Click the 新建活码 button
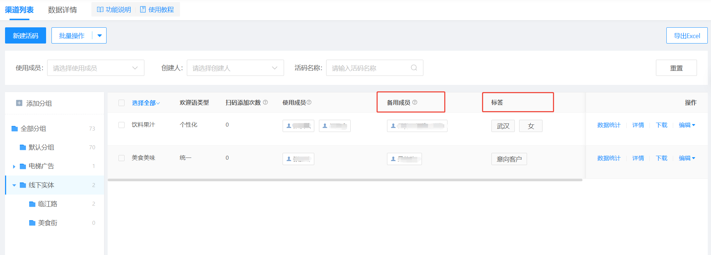This screenshot has height=255, width=711. pyautogui.click(x=26, y=36)
